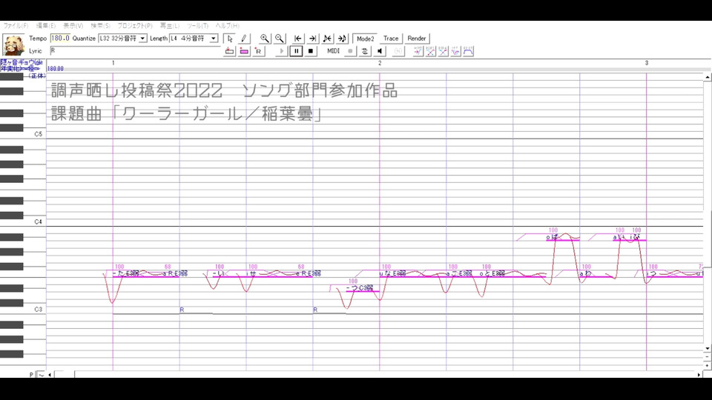Pause playback
This screenshot has width=712, height=400.
(x=296, y=51)
